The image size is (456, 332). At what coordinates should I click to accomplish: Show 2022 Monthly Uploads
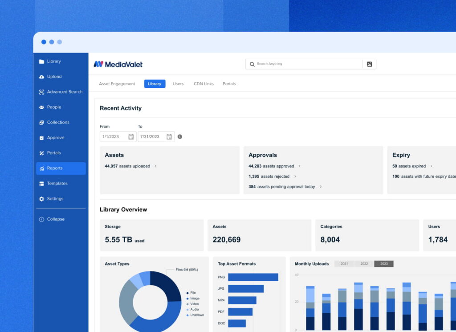click(364, 264)
